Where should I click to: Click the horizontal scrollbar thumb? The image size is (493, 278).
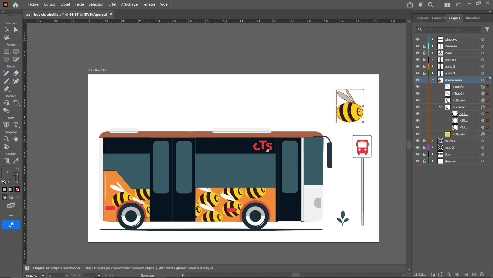click(296, 275)
